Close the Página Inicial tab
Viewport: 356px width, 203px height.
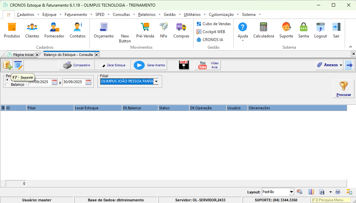coord(37,55)
